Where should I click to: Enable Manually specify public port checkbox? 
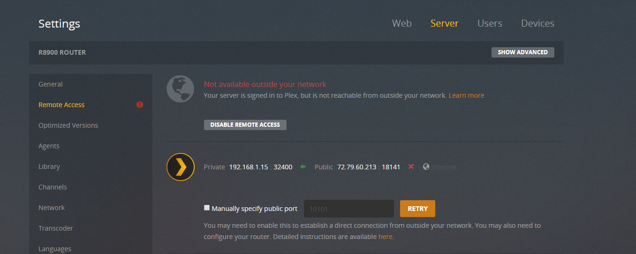(x=207, y=208)
